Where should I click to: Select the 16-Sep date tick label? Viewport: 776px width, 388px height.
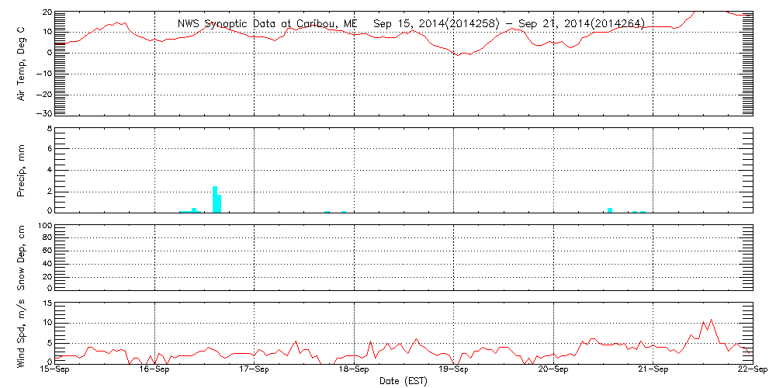click(x=154, y=370)
